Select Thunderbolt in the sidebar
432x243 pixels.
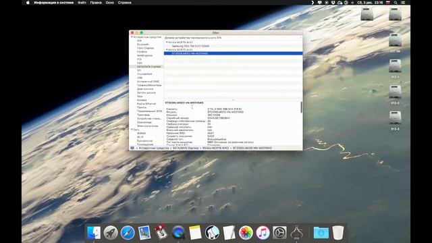144,74
